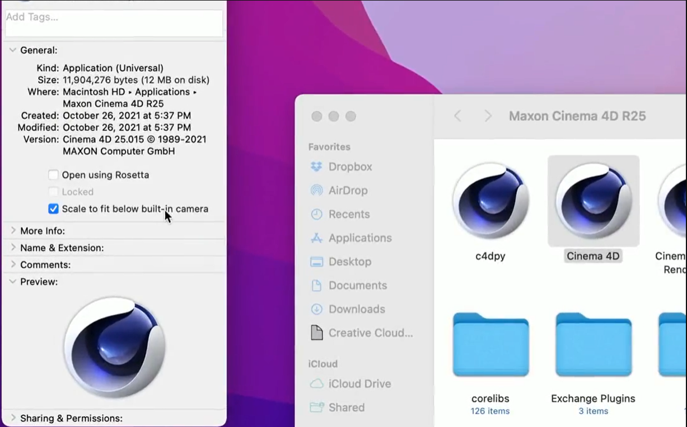This screenshot has width=687, height=427.
Task: Go to Recents in sidebar
Action: pos(349,214)
